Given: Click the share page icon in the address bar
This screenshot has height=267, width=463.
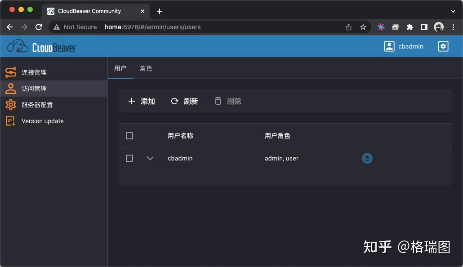Looking at the screenshot, I should click(x=349, y=27).
